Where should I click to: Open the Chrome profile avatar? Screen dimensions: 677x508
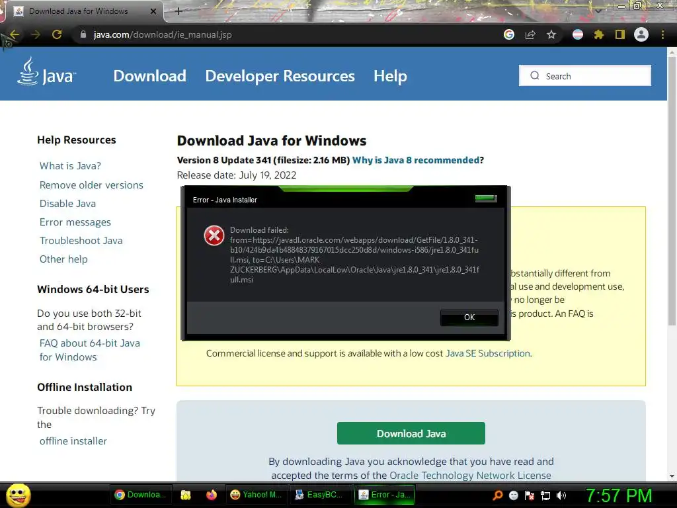(641, 34)
